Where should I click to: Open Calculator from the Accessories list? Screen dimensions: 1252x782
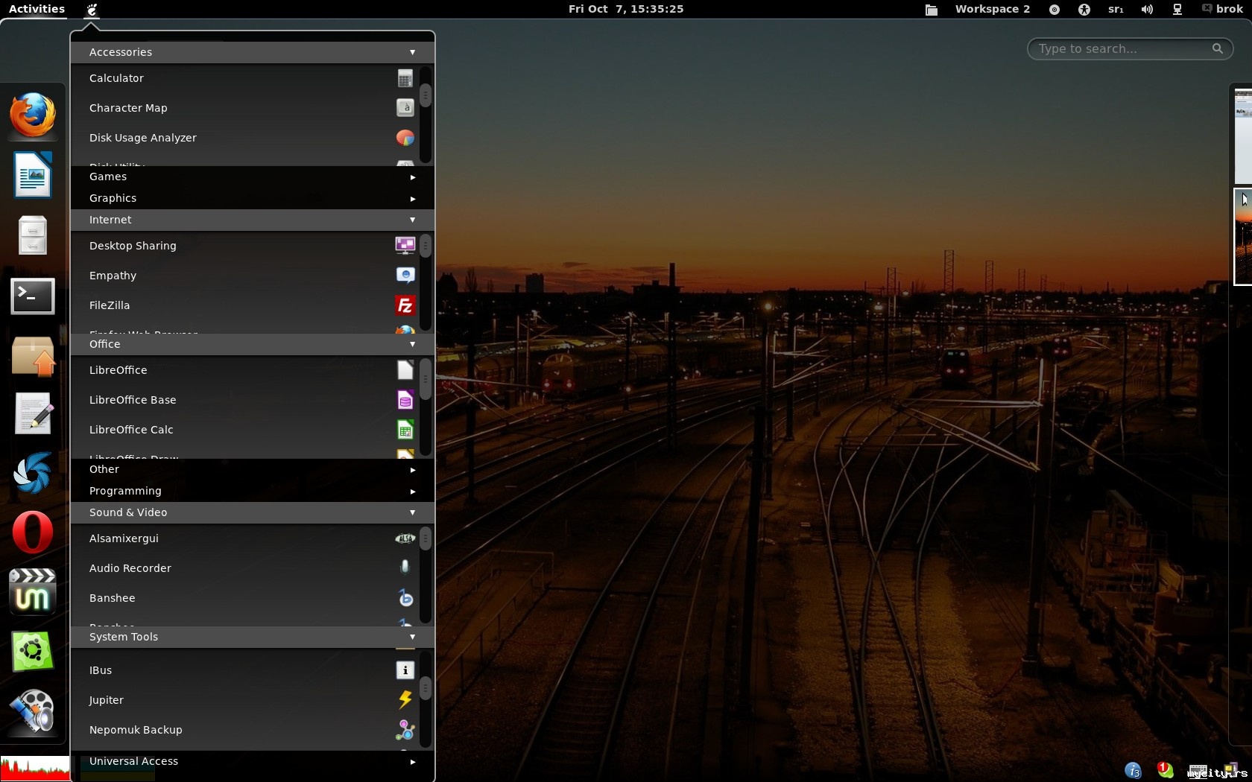coord(244,78)
